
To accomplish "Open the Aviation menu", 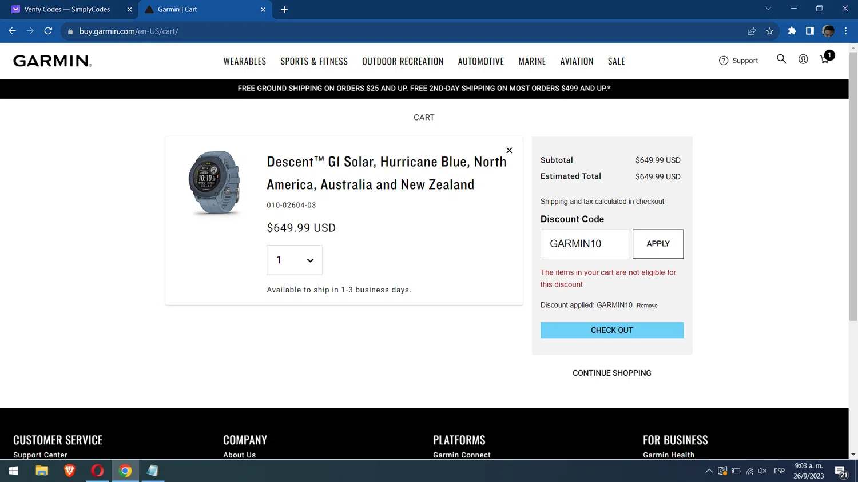I will 577,61.
